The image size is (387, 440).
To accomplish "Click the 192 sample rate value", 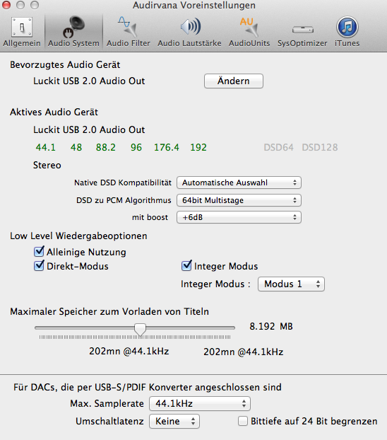I will click(198, 147).
